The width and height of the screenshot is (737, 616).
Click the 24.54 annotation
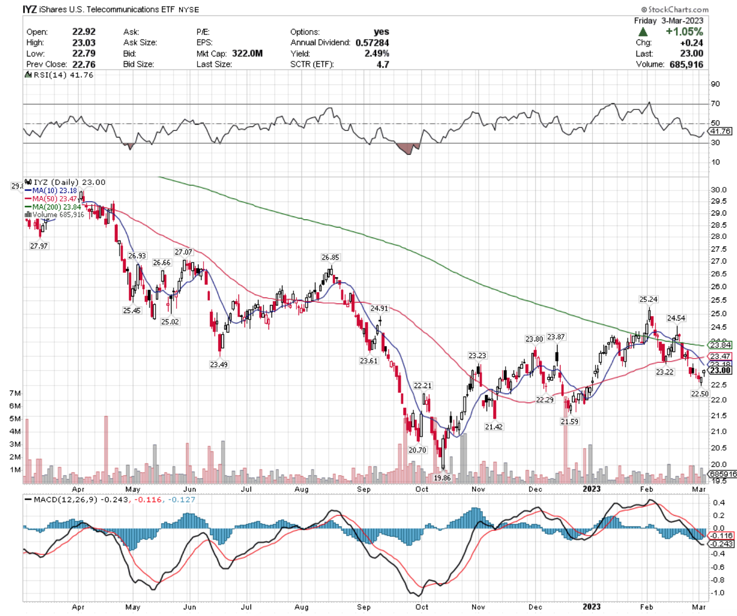[676, 318]
